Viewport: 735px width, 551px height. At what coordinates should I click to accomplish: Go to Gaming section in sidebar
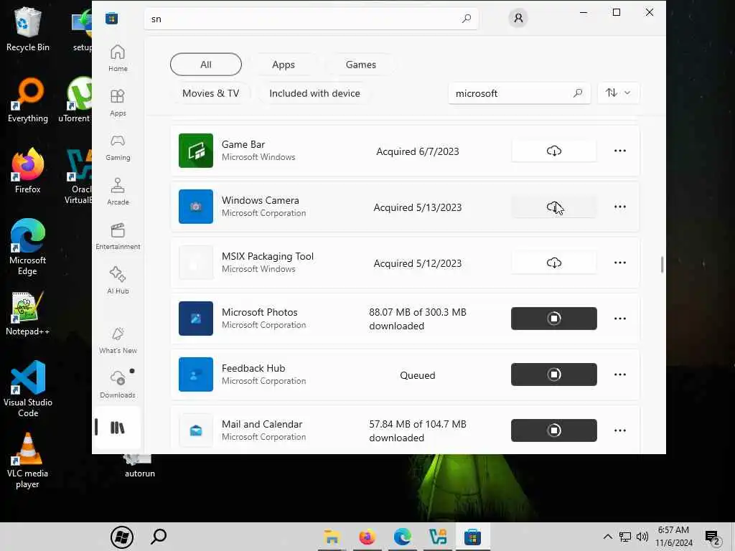118,147
